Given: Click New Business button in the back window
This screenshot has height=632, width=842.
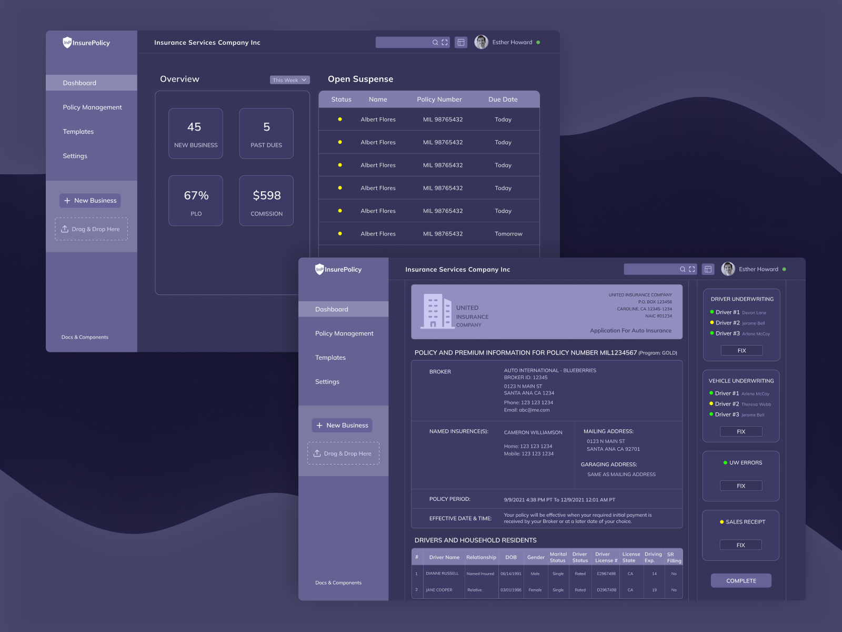Looking at the screenshot, I should tap(90, 201).
